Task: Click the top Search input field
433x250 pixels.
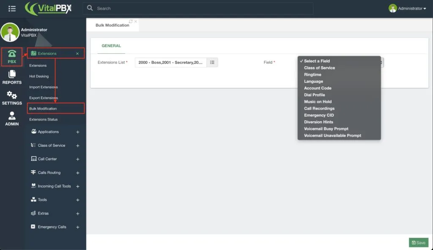Action: (x=204, y=8)
